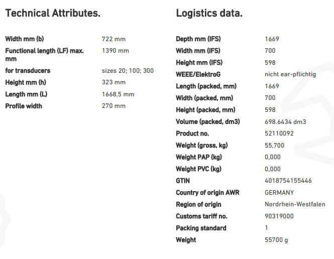Select the customs tariff number 90319000
Viewport: 334px width, 259px height.
tap(279, 216)
